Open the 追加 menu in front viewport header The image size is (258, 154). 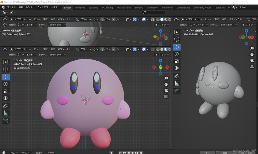(x=53, y=49)
